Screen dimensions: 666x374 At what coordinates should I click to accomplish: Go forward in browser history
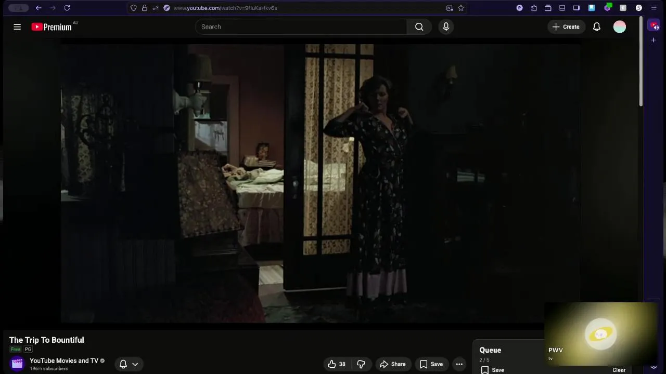point(53,8)
